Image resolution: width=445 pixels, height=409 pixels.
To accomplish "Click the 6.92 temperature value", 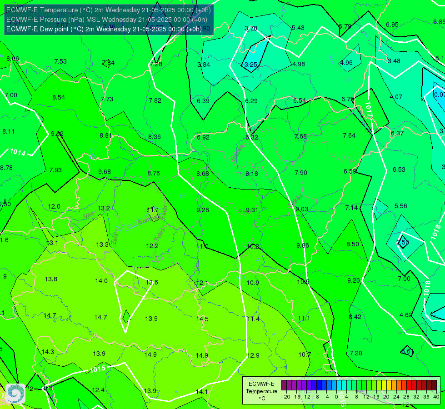I will click(x=203, y=137).
